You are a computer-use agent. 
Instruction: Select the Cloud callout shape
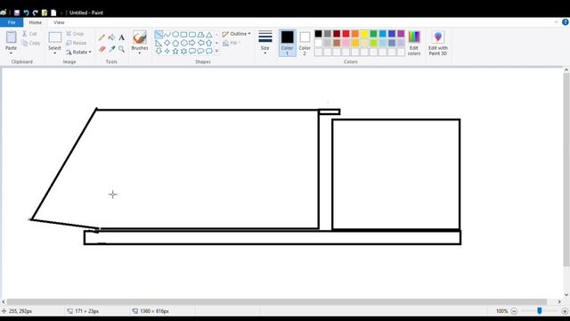(209, 51)
